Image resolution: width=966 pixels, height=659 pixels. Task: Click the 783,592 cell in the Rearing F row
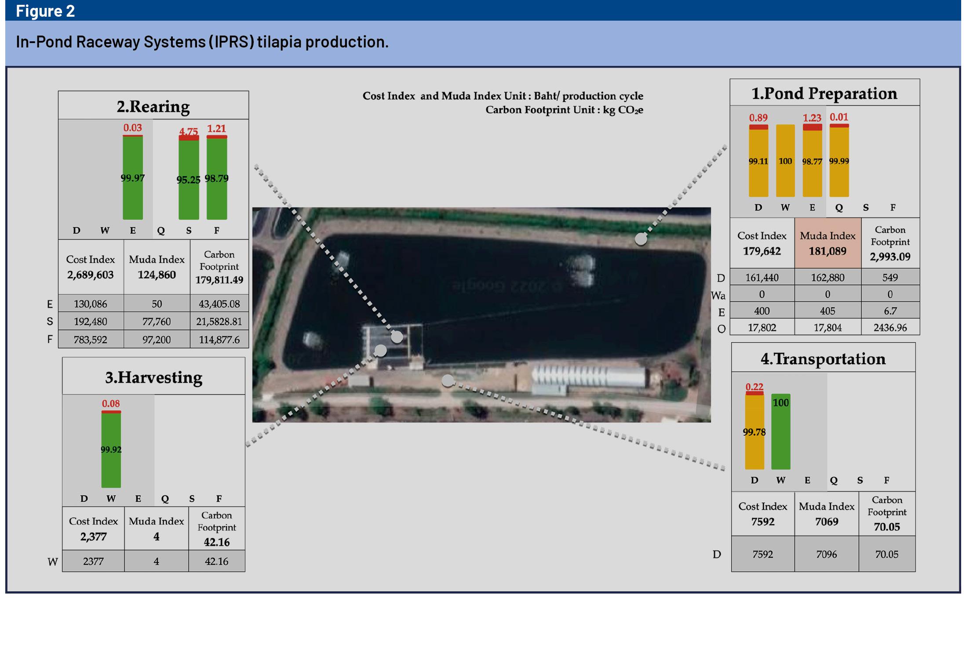click(x=90, y=340)
